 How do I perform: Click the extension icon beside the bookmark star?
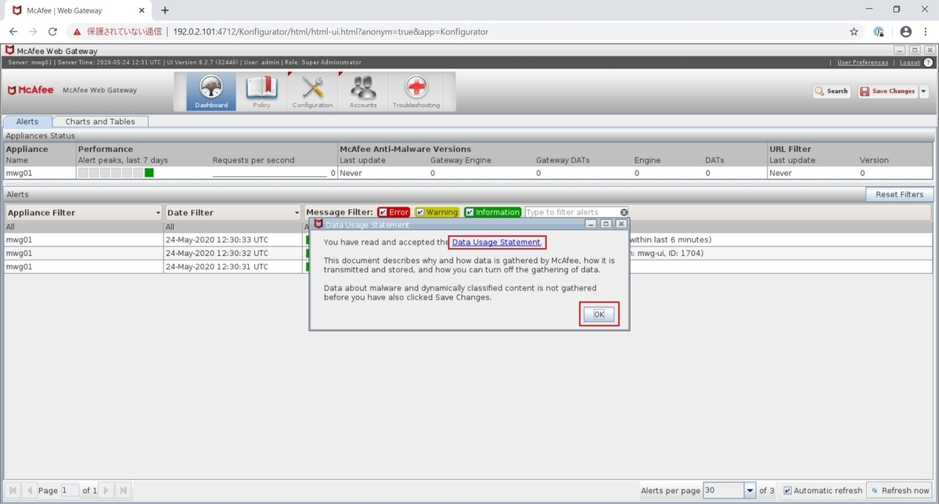pos(878,31)
